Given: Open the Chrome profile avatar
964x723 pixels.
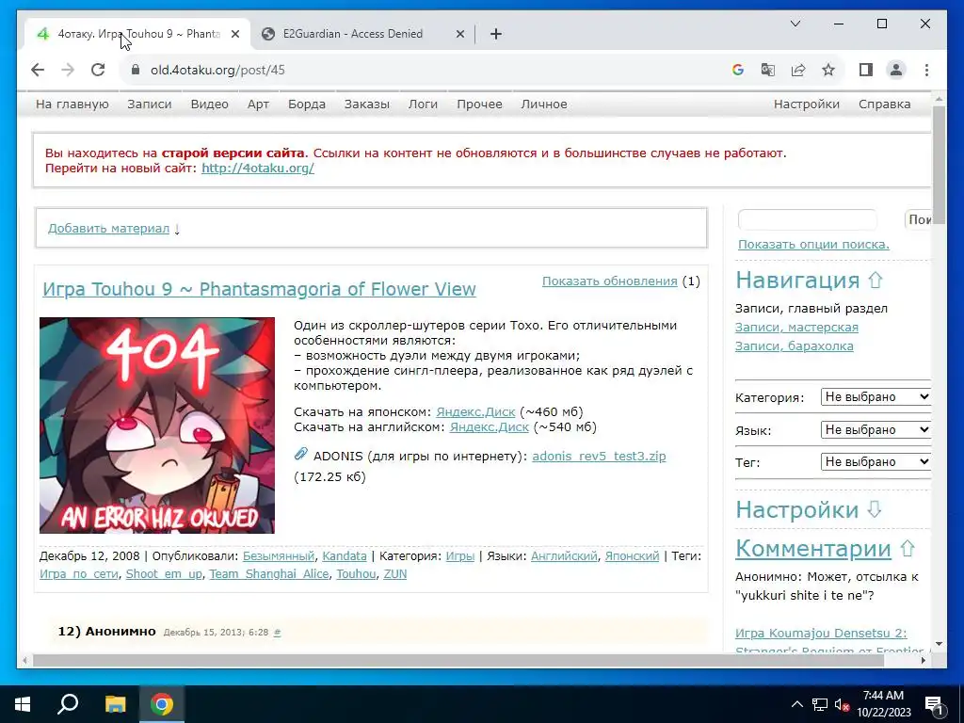Looking at the screenshot, I should pos(896,70).
